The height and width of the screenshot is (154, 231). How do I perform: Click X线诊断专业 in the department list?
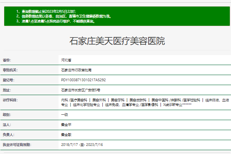click(x=172, y=105)
